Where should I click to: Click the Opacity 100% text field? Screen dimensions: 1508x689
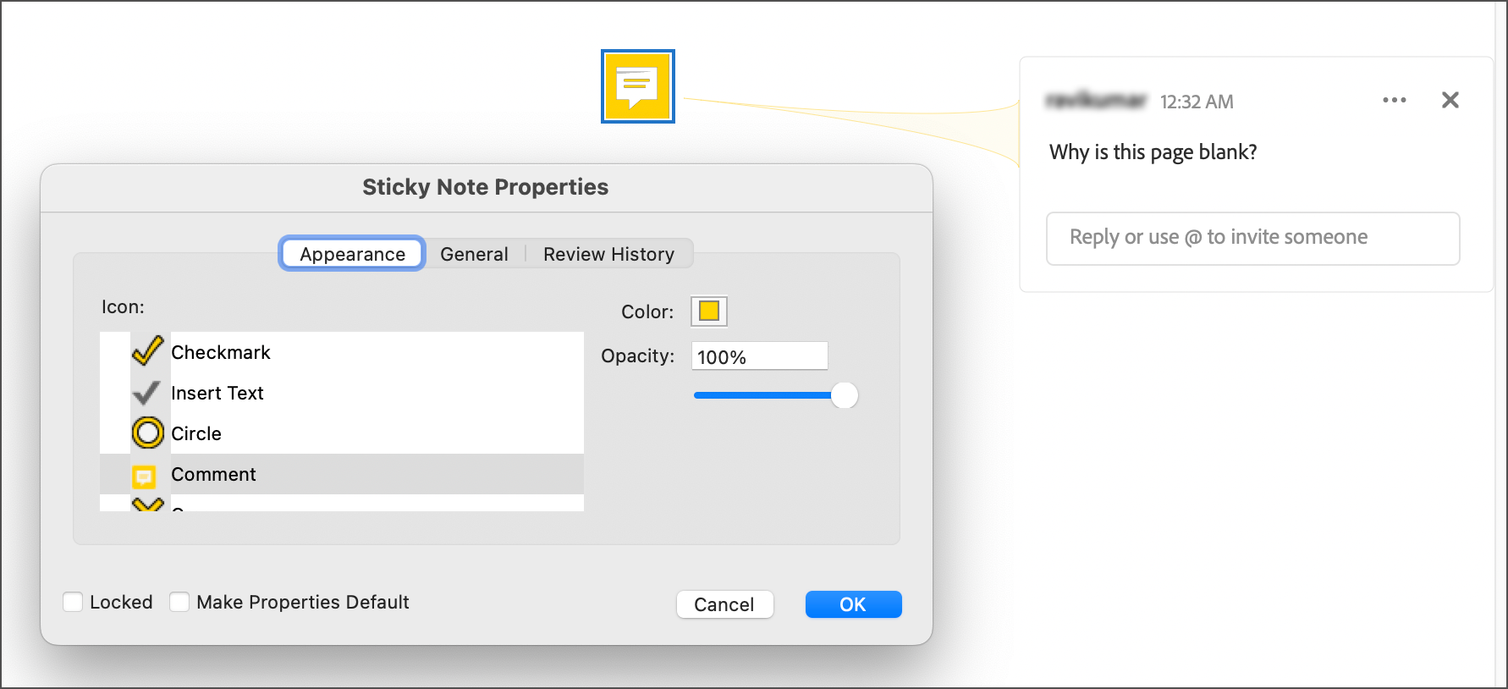[759, 356]
